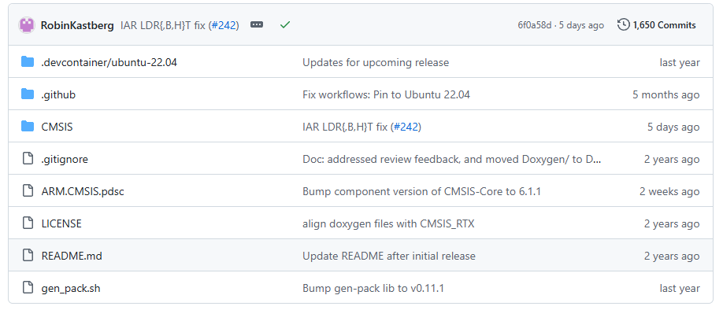The width and height of the screenshot is (723, 310).
Task: Open the README.md file
Action: point(72,256)
